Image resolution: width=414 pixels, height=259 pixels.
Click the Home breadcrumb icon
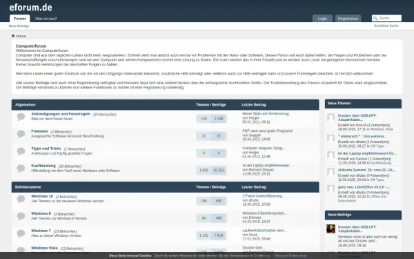coord(13,36)
